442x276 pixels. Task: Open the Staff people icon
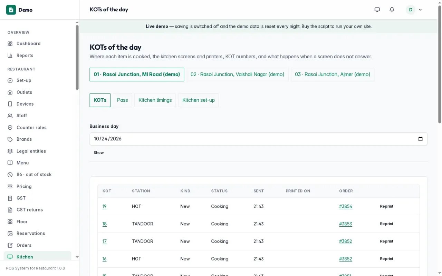tap(10, 116)
